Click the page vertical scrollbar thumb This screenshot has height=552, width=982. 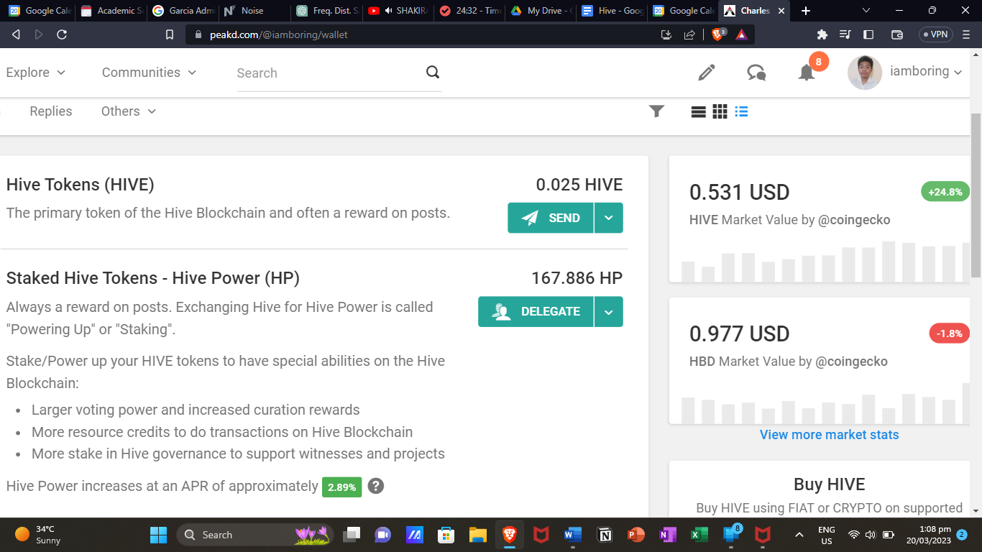[976, 194]
